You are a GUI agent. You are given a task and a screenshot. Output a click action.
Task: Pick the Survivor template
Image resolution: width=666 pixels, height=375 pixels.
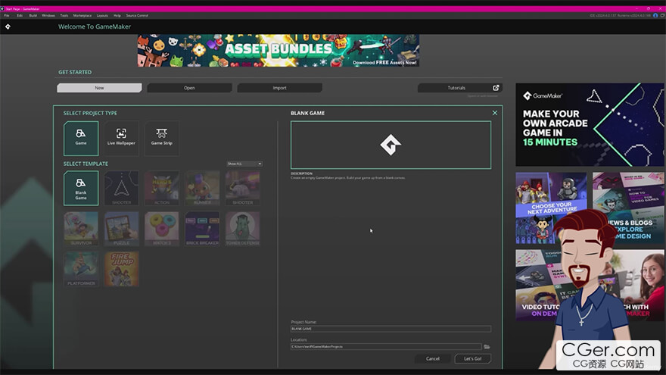[81, 229]
